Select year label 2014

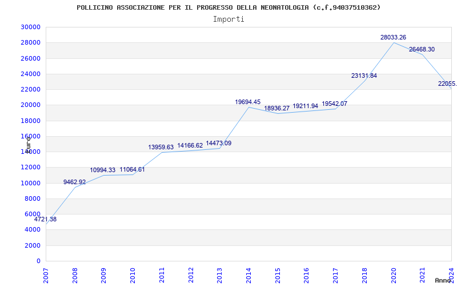(x=248, y=276)
